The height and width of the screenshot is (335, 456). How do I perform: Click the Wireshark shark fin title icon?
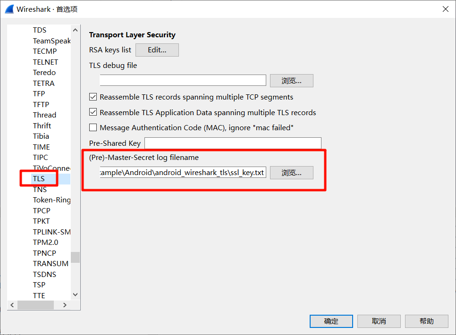(x=9, y=9)
